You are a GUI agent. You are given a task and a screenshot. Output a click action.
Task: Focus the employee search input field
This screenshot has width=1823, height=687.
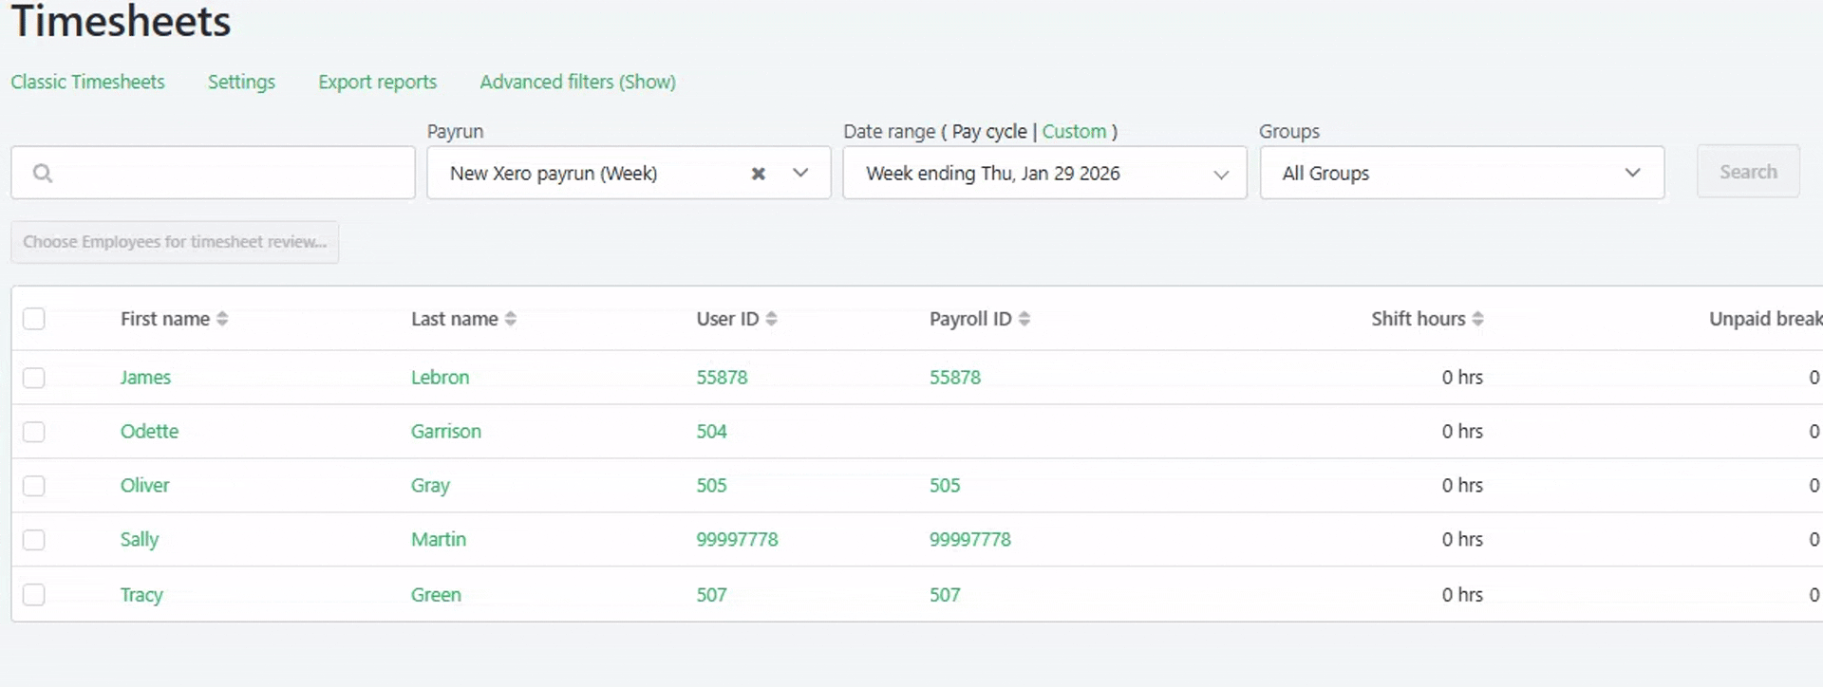(213, 173)
